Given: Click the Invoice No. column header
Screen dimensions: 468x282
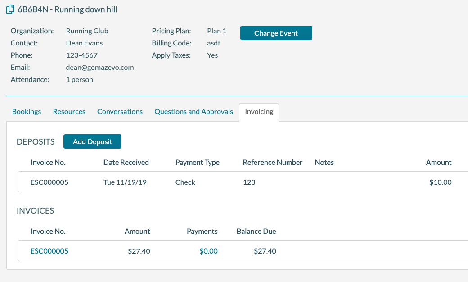Looking at the screenshot, I should [48, 162].
